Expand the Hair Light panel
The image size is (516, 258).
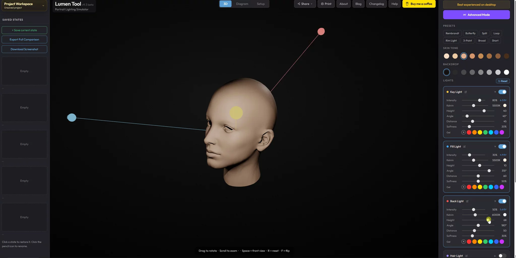coord(495,256)
